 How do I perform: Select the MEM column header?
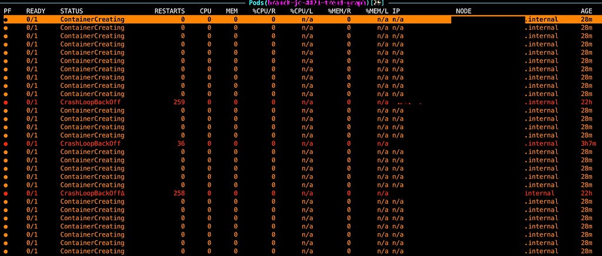[x=232, y=11]
